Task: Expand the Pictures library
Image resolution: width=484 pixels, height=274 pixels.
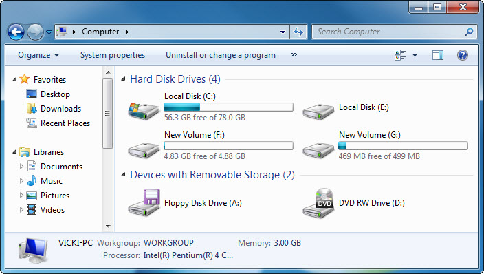Action: point(21,195)
